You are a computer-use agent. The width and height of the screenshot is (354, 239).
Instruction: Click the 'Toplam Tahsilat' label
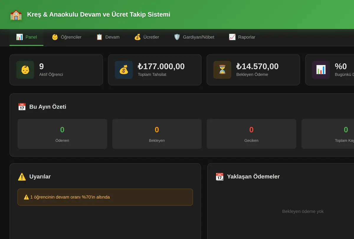pyautogui.click(x=152, y=75)
